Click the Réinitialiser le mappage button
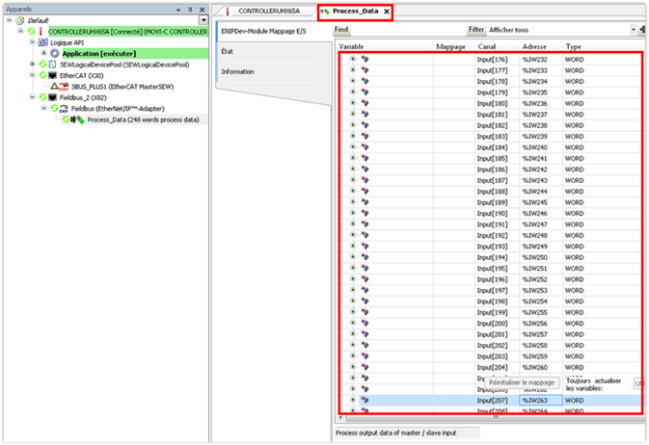This screenshot has width=649, height=445. point(522,382)
